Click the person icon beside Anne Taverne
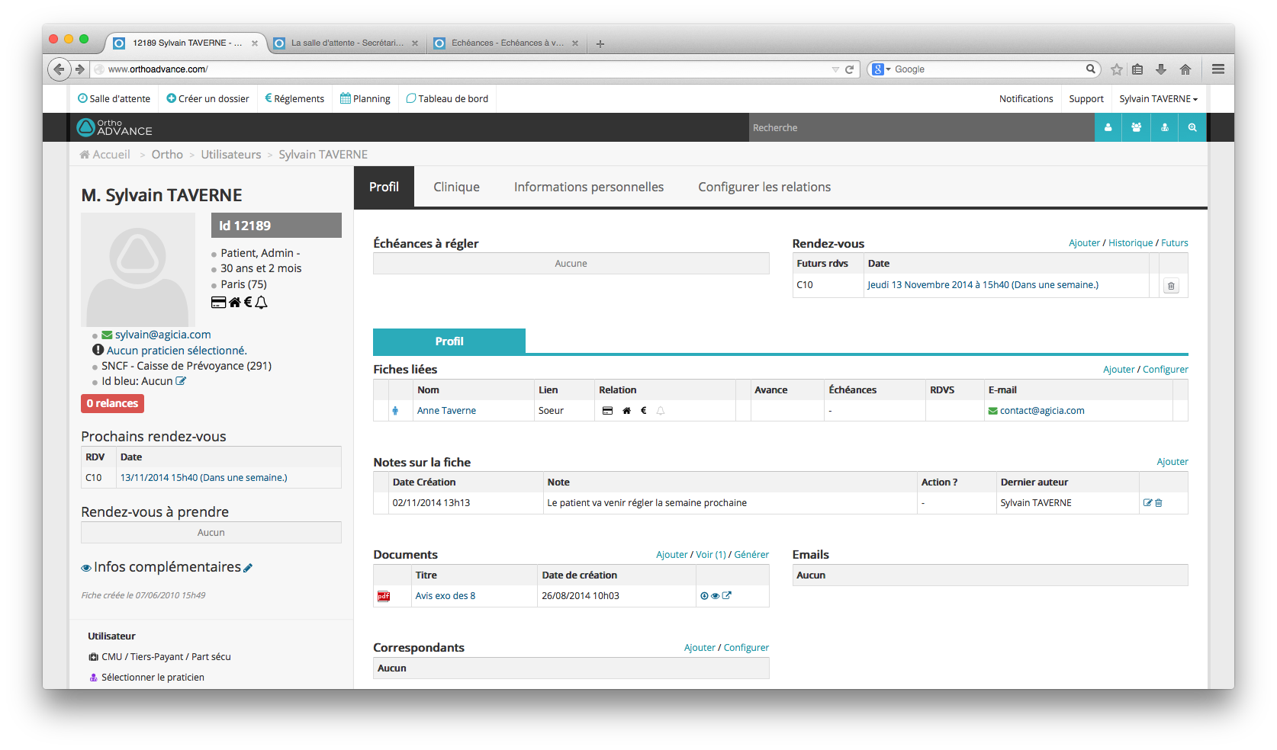The image size is (1277, 750). [x=395, y=411]
